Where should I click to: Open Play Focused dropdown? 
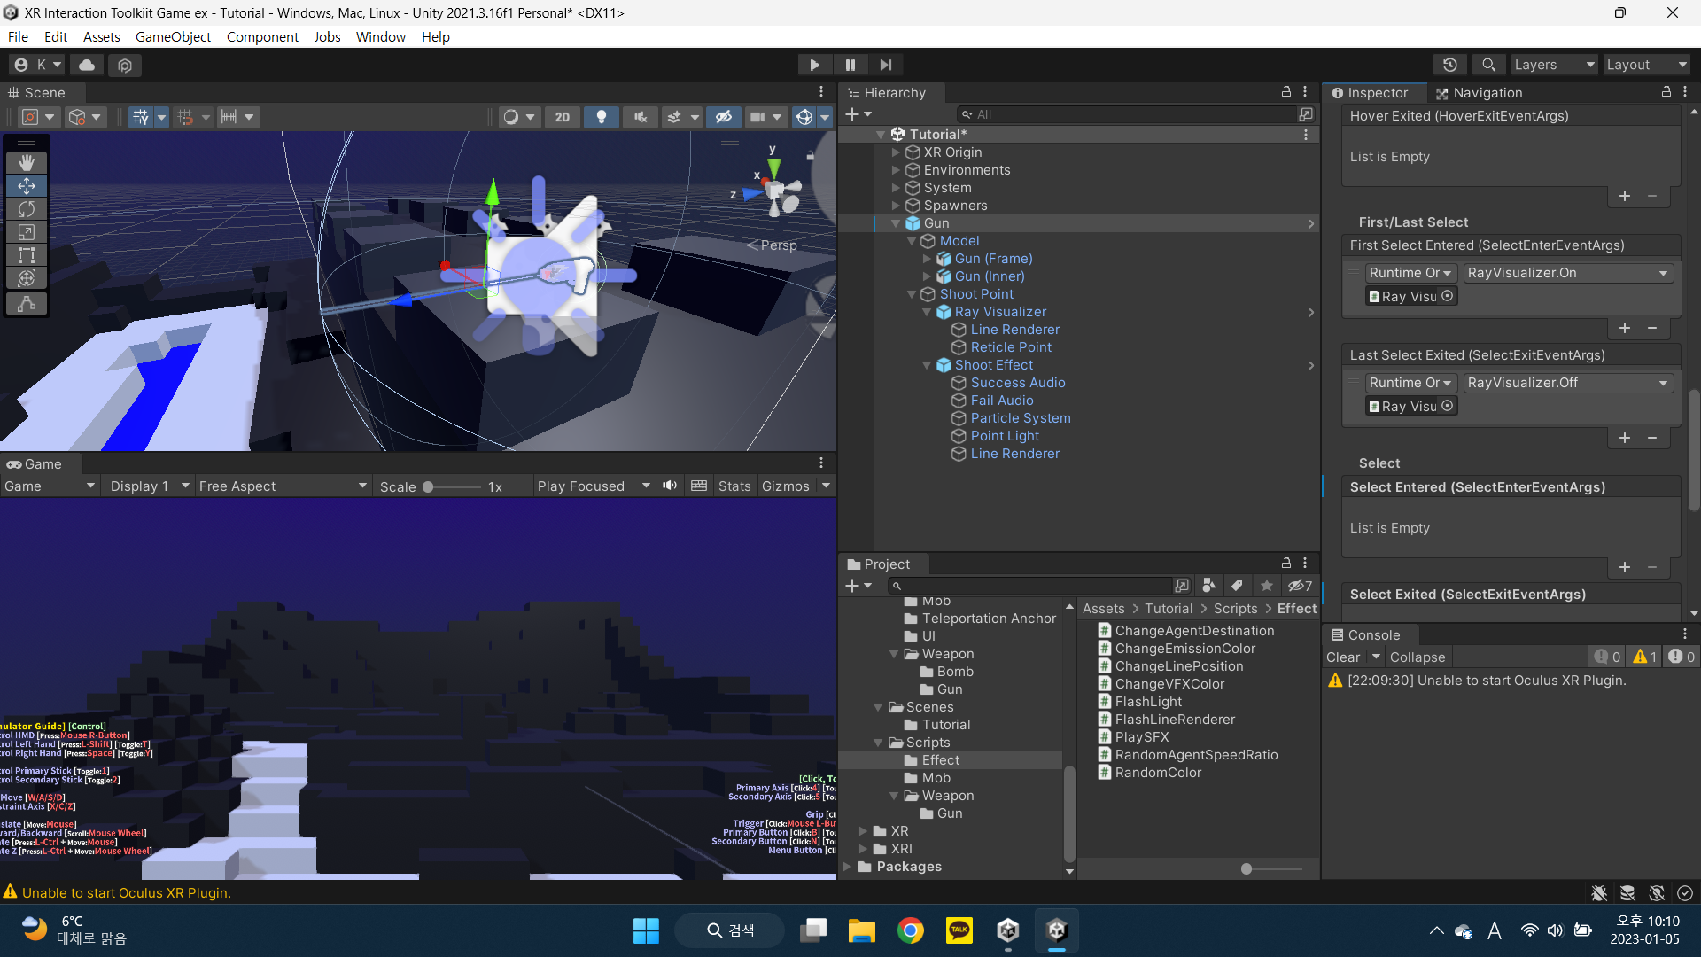(594, 486)
